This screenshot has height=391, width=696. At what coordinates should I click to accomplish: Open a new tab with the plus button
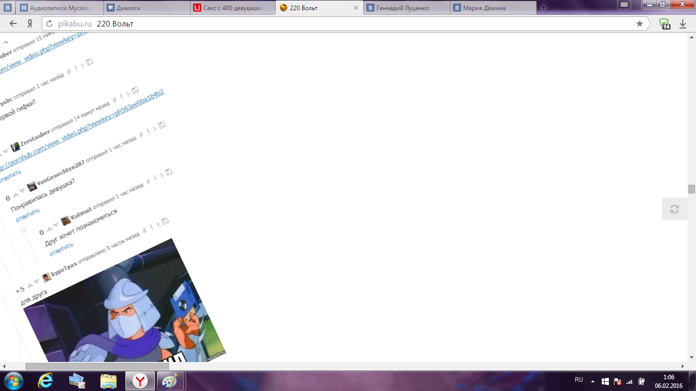coord(544,8)
